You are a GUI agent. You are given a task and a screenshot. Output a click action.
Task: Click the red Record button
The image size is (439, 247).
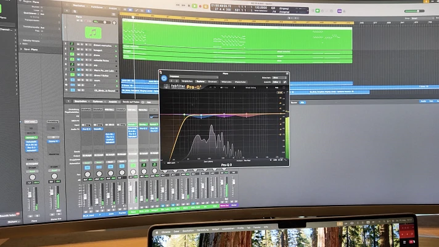[x=200, y=6]
